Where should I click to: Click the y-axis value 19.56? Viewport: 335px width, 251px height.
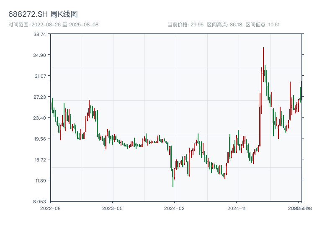[x=40, y=139]
